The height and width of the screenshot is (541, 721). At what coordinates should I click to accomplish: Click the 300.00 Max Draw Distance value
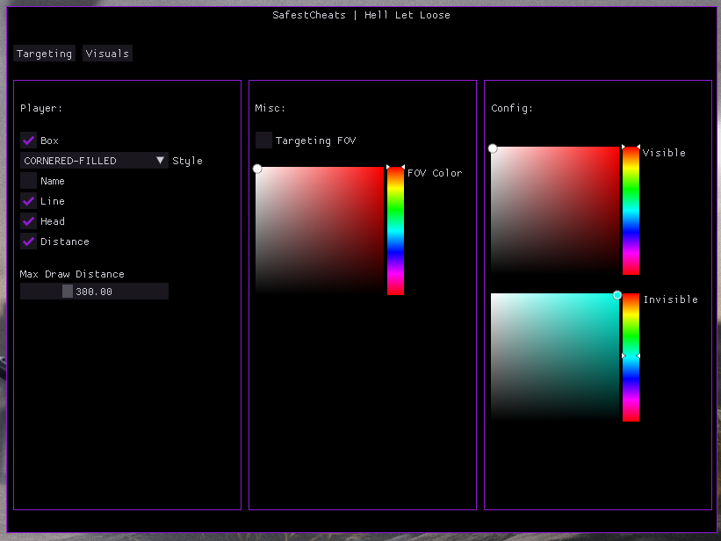94,292
